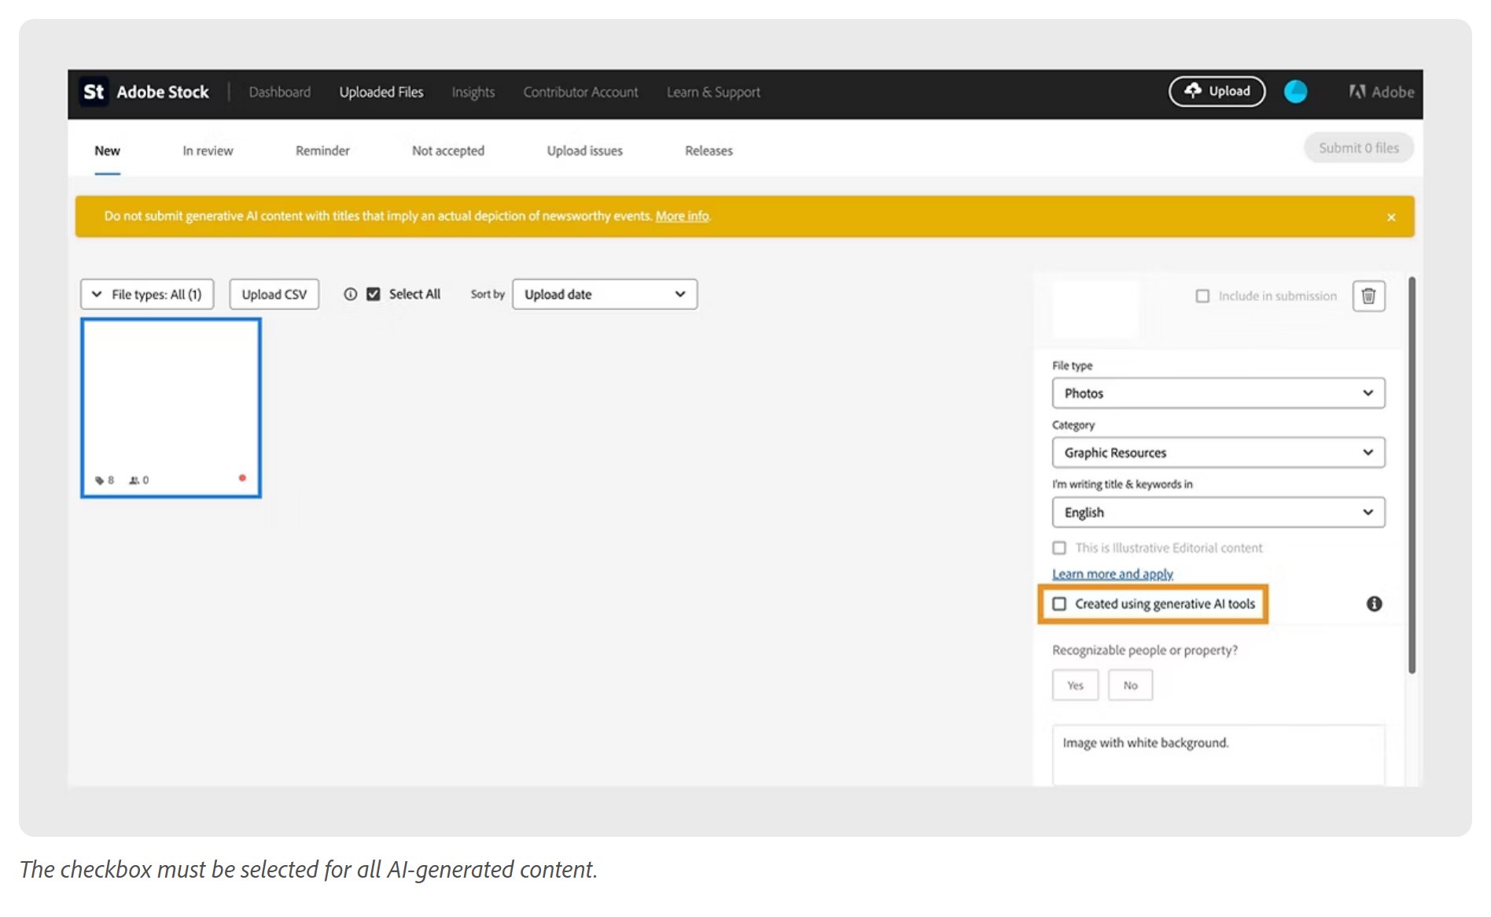Click the Upload button in header

1217,91
